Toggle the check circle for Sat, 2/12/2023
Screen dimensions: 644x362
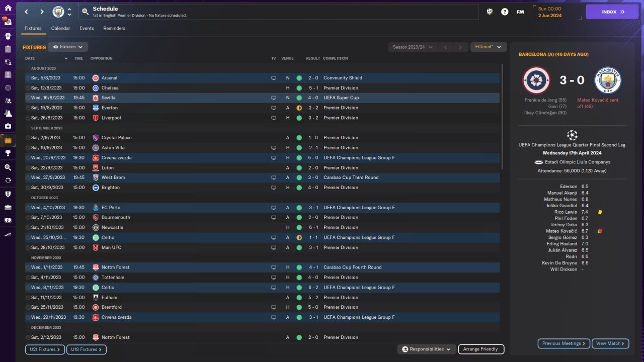28,337
